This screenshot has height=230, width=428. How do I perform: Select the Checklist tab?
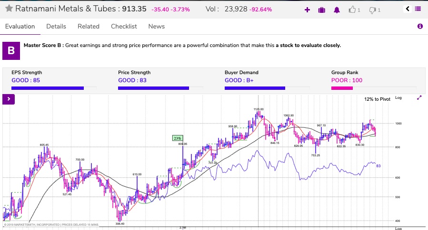[124, 27]
